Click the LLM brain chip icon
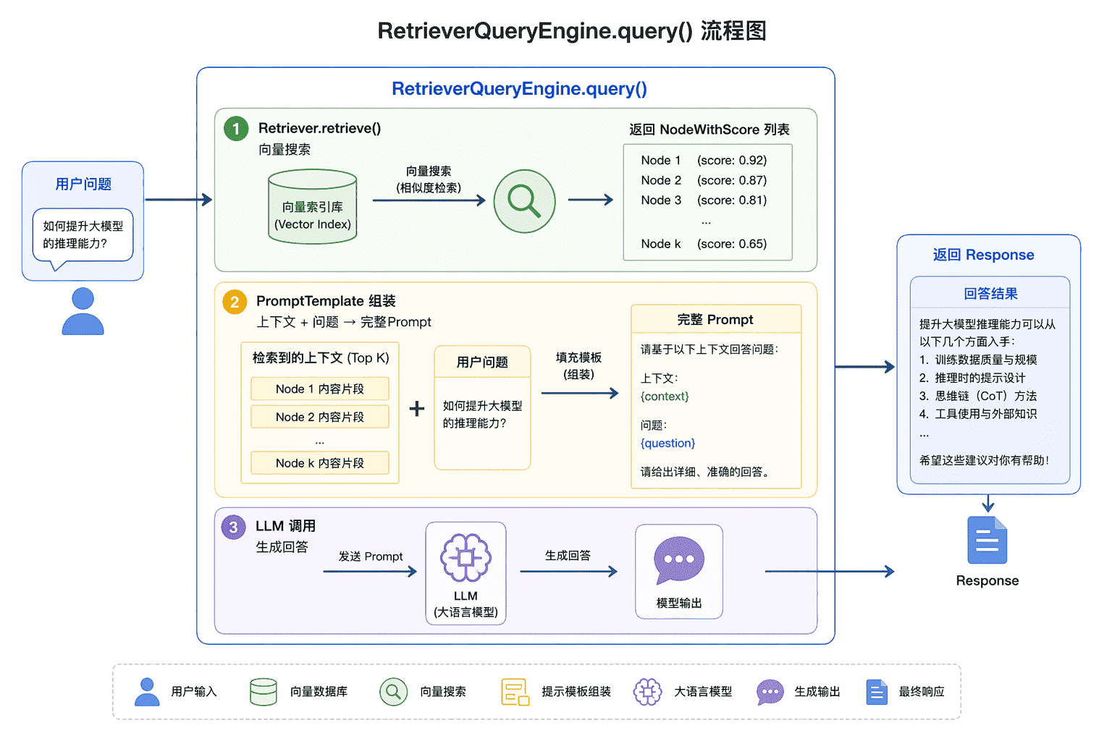Screen dimensions: 1112x741 click(x=466, y=558)
